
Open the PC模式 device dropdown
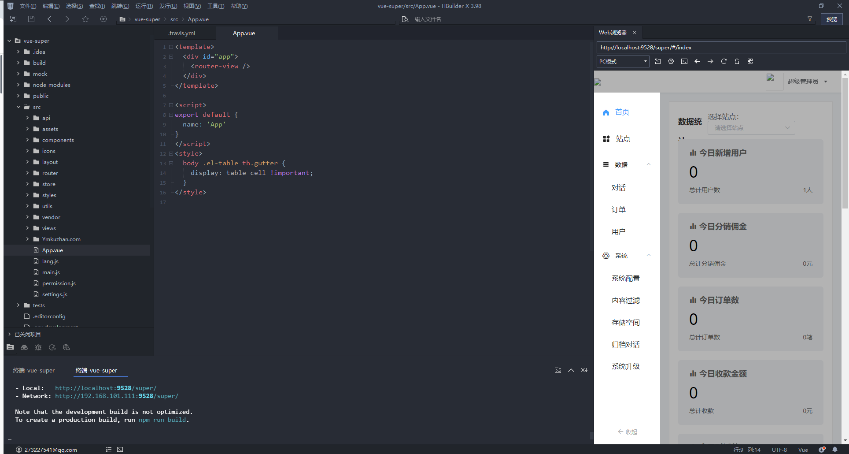point(623,61)
